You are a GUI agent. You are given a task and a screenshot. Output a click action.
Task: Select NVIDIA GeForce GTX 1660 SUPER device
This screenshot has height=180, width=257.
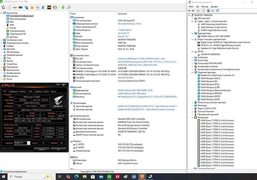coord(215,36)
